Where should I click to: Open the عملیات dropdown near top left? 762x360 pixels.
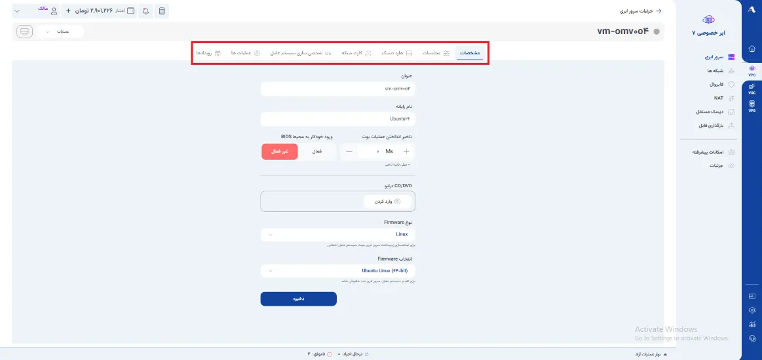point(60,31)
